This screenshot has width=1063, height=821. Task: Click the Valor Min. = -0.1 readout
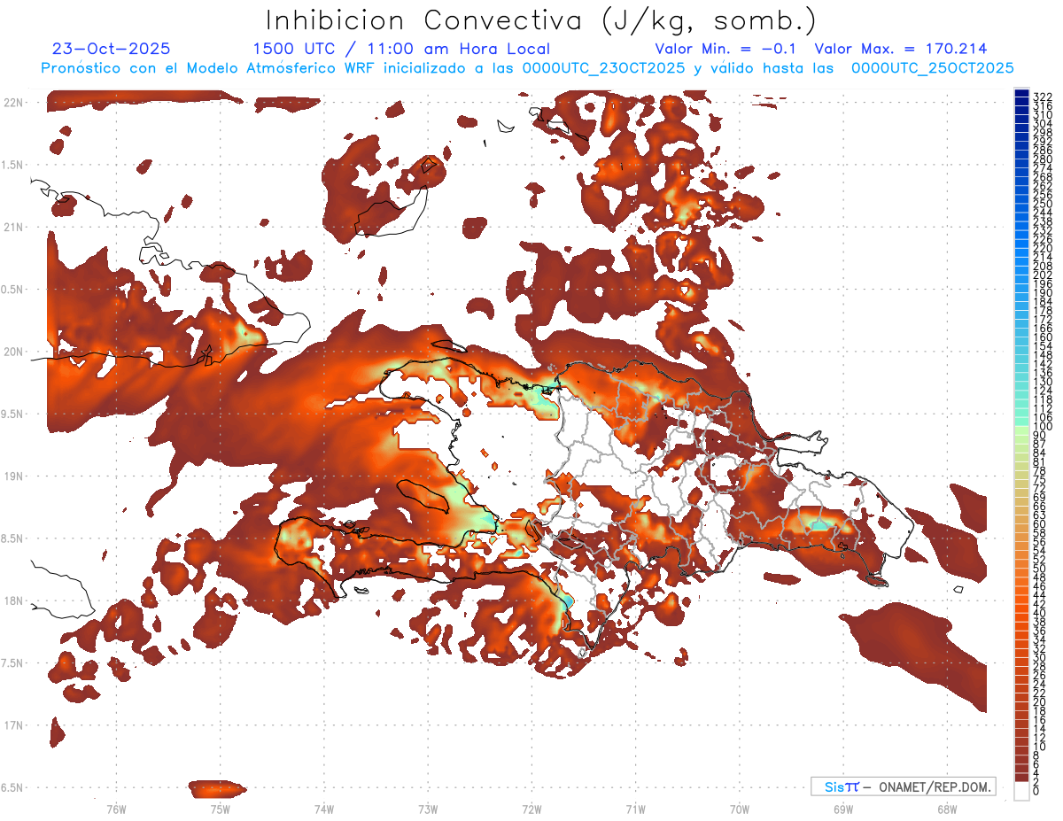point(725,49)
